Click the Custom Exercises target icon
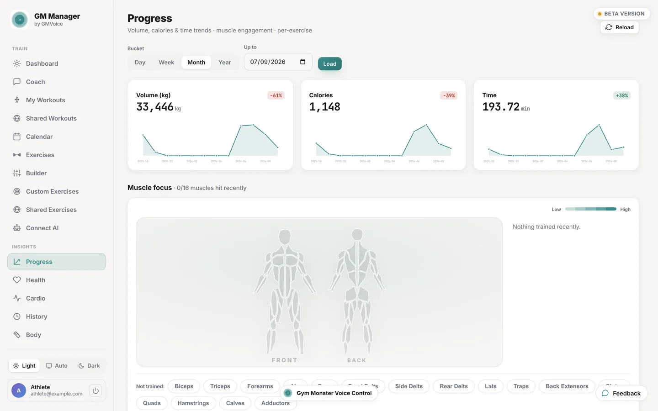658x411 pixels. click(17, 191)
